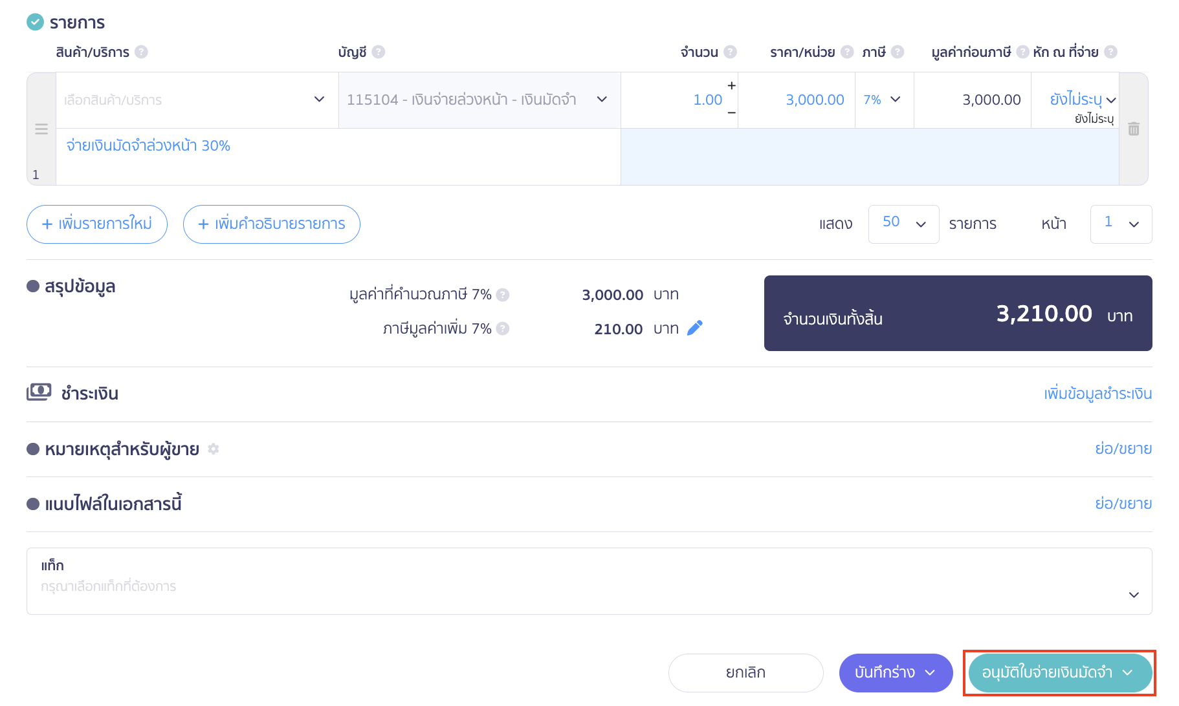Screen dimensions: 1179x706
Task: Toggle ย่อ/ขยาย for หมายเหตุสำหรับผู้ขาย section
Action: pos(1123,449)
